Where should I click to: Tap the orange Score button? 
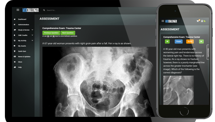(x=190, y=41)
